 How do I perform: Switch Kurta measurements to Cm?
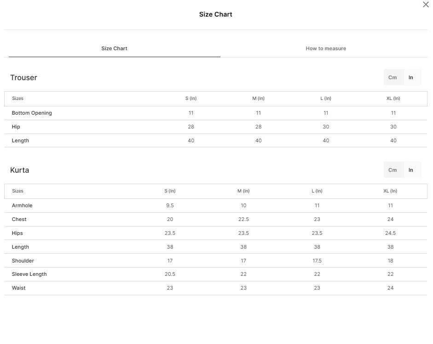point(393,170)
